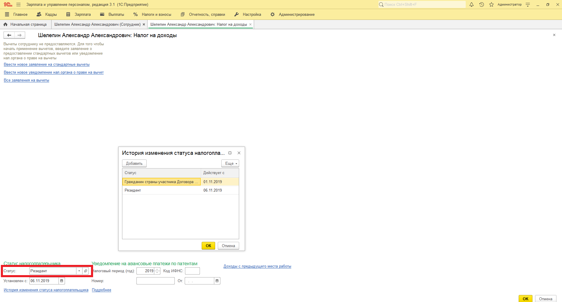Adjust the tax period year spinner
The height and width of the screenshot is (302, 562).
point(157,271)
